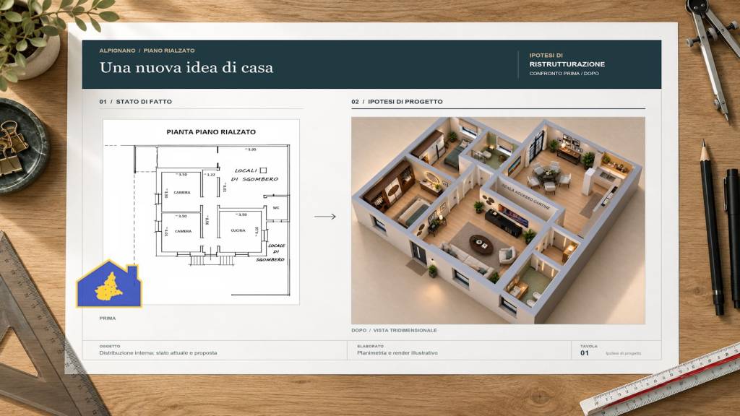Click the 'OGGETTO' label in the footer
740x416 pixels.
(x=110, y=346)
